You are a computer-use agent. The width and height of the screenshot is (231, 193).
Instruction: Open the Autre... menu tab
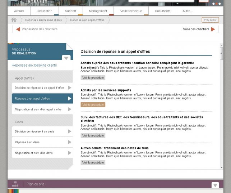coord(188,11)
